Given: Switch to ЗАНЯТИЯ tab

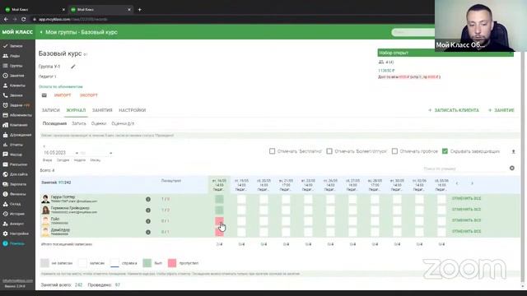Looking at the screenshot, I should click(x=102, y=110).
